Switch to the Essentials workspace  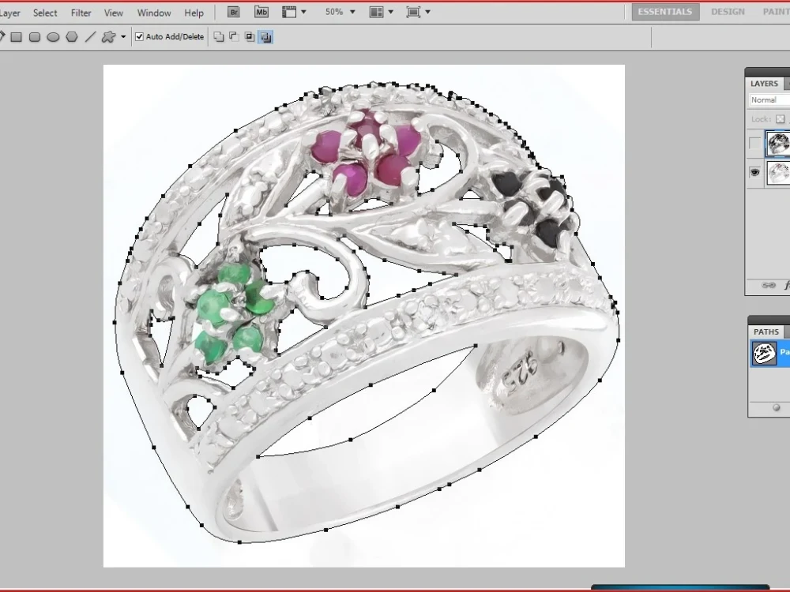coord(665,12)
